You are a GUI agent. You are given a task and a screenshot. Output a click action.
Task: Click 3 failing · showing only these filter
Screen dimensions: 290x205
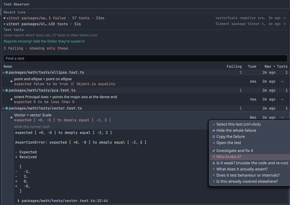click(x=36, y=48)
